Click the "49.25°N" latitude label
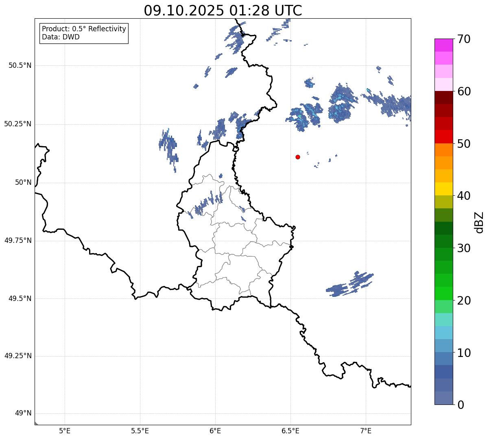 click(x=18, y=356)
